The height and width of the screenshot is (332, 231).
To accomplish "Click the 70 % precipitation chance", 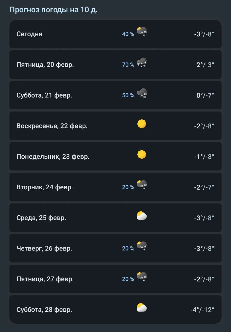I will tap(128, 65).
